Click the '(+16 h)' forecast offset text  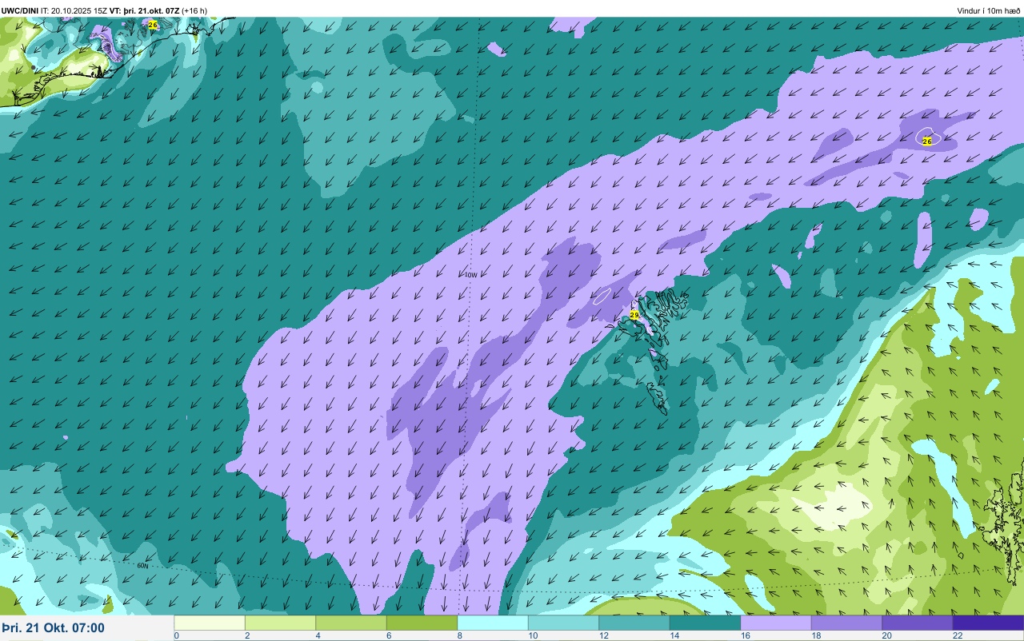(194, 10)
